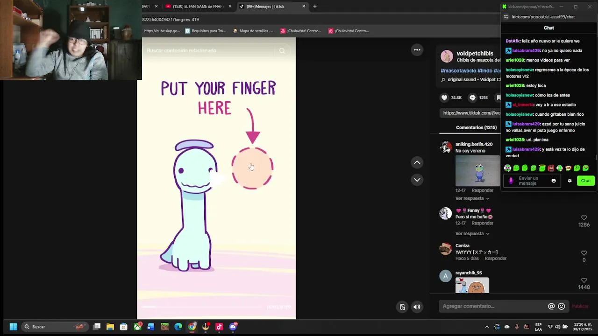Image resolution: width=598 pixels, height=336 pixels.
Task: Go to the previous video with up arrow
Action: 417,162
